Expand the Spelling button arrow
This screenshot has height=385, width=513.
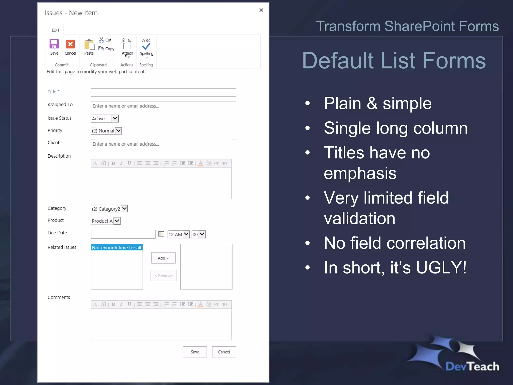point(147,58)
